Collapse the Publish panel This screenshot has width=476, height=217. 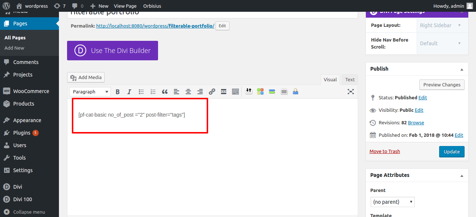[x=462, y=69]
